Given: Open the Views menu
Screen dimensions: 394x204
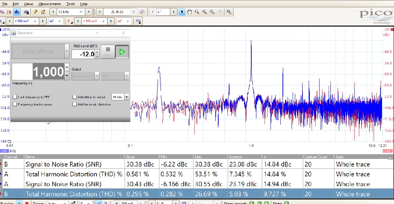Looking at the screenshot, I should pyautogui.click(x=28, y=4).
